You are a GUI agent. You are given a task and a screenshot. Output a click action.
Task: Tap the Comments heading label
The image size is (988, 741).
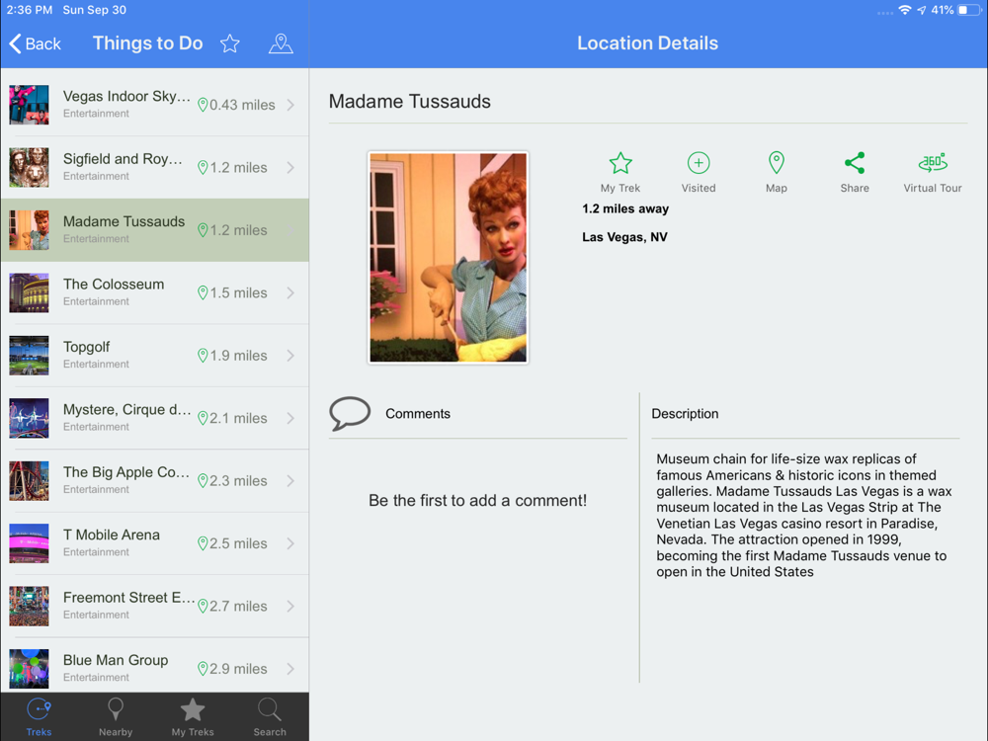[418, 413]
